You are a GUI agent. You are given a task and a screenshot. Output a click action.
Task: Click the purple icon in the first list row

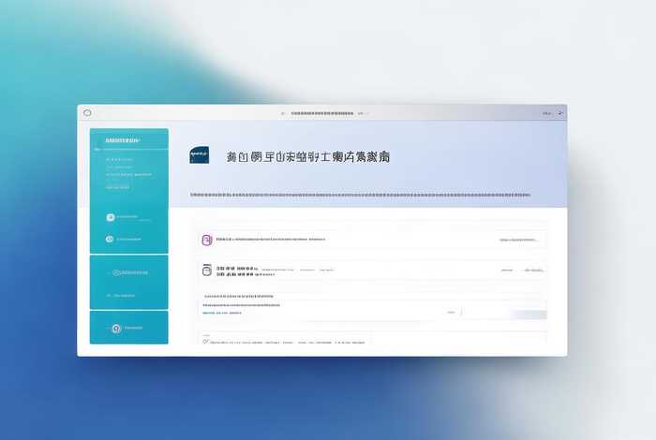coord(207,240)
